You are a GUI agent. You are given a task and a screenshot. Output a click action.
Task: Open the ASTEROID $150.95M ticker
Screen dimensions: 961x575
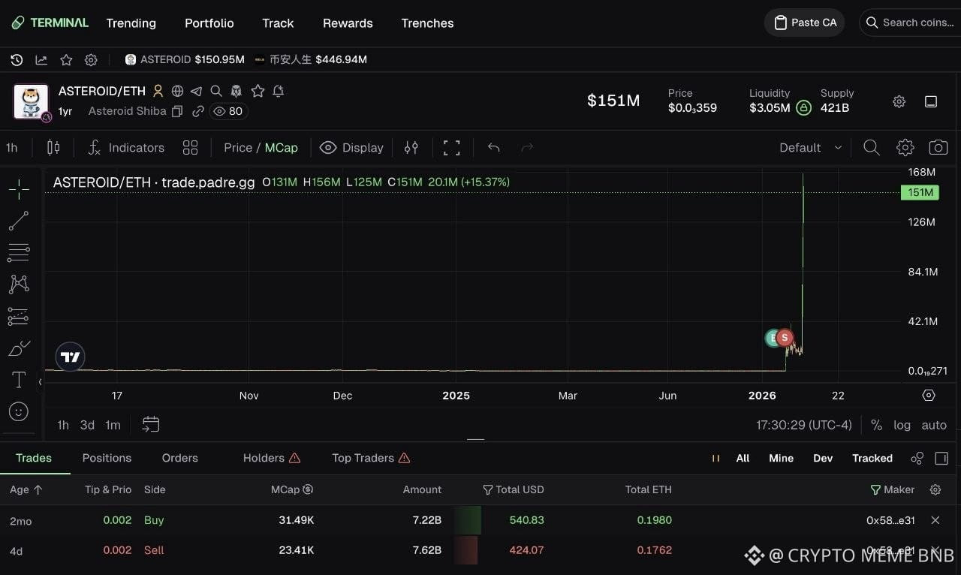[x=185, y=59]
